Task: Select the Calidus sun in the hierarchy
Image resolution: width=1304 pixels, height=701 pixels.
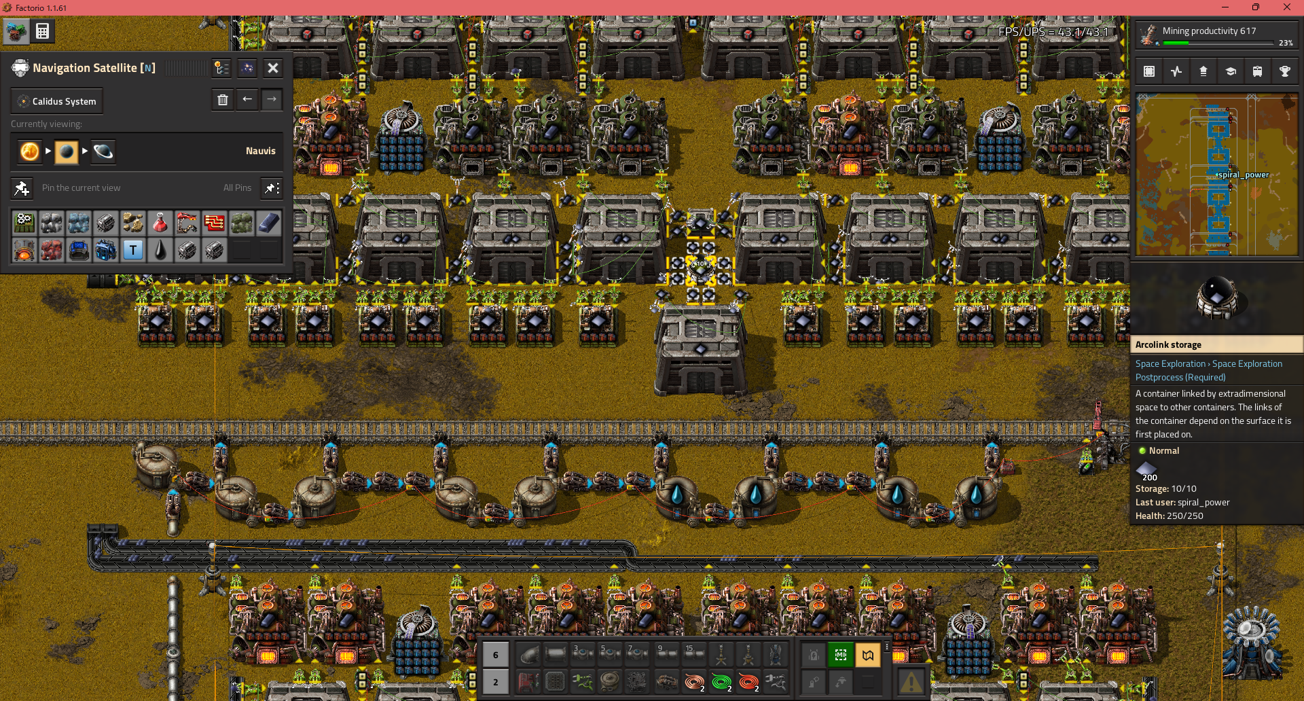Action: [29, 151]
